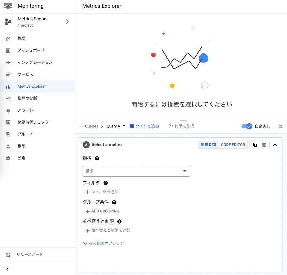Toggle 自動実行 switch
The image size is (287, 275).
tap(247, 126)
